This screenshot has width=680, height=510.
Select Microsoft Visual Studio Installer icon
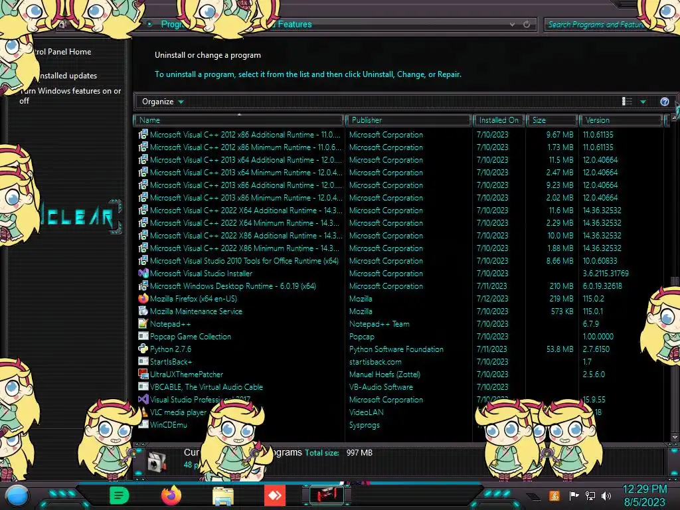143,273
